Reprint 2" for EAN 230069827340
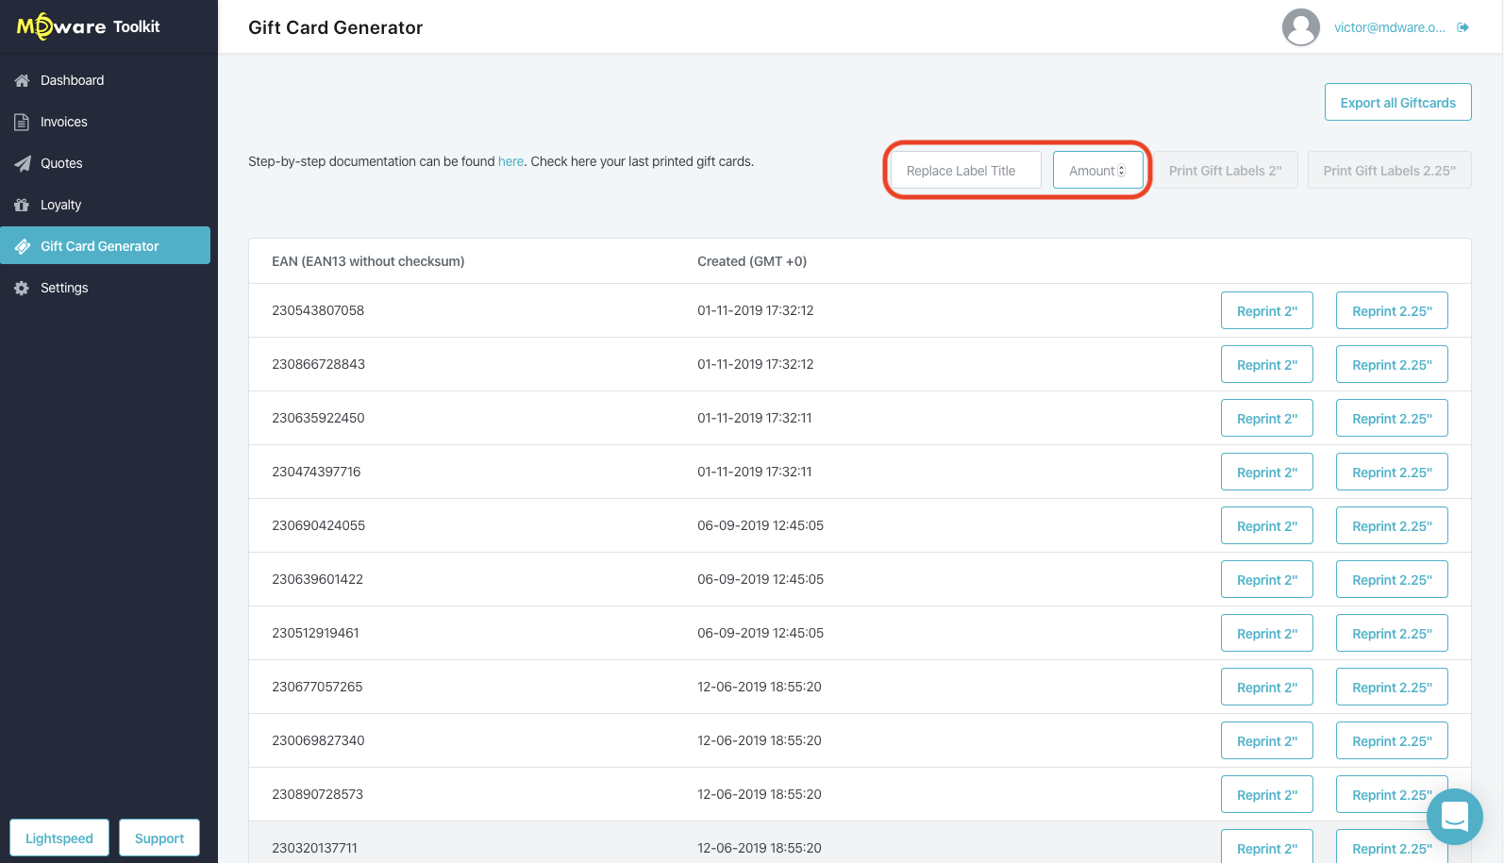The width and height of the screenshot is (1504, 863). click(x=1267, y=740)
